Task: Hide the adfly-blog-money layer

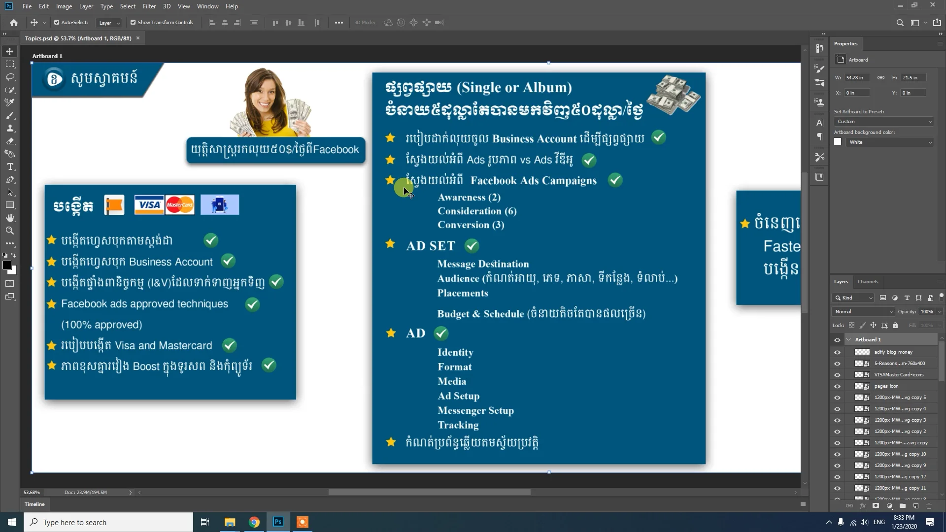Action: (837, 352)
